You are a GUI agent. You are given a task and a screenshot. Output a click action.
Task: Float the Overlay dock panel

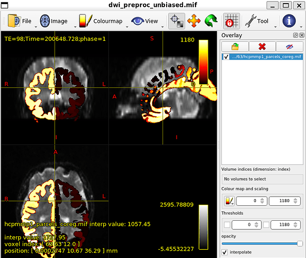click(x=296, y=35)
